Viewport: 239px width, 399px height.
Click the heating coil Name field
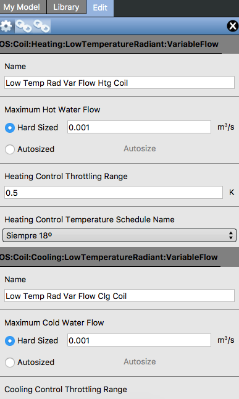tap(119, 83)
